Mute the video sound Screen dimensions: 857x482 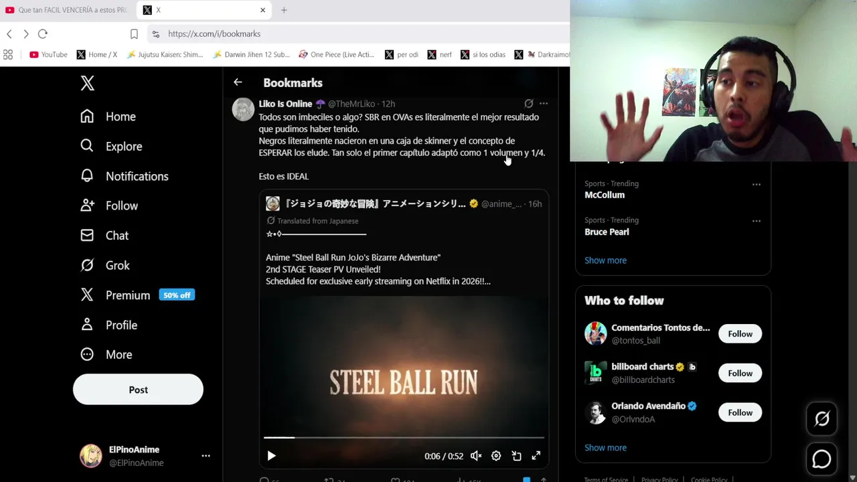(476, 456)
